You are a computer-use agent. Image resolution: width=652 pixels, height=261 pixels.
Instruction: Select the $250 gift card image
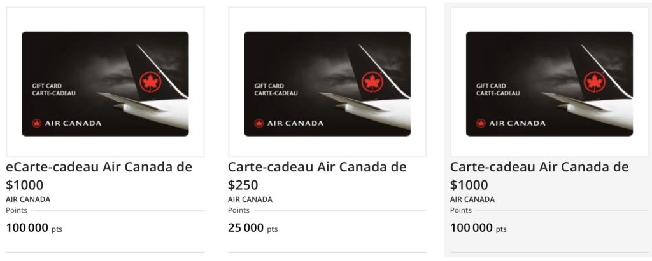coord(327,83)
